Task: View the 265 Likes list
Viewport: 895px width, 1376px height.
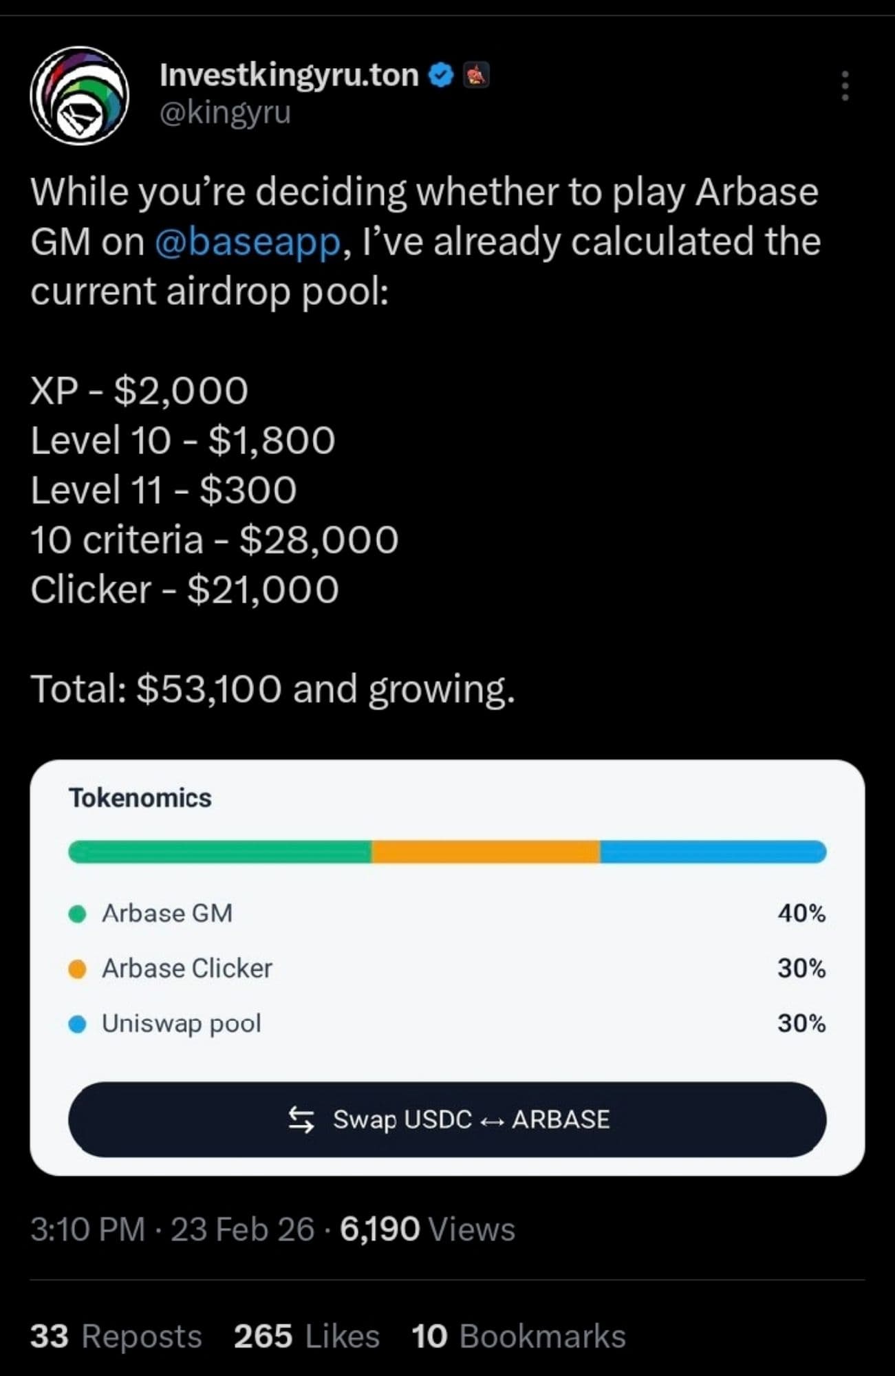Action: click(306, 1336)
